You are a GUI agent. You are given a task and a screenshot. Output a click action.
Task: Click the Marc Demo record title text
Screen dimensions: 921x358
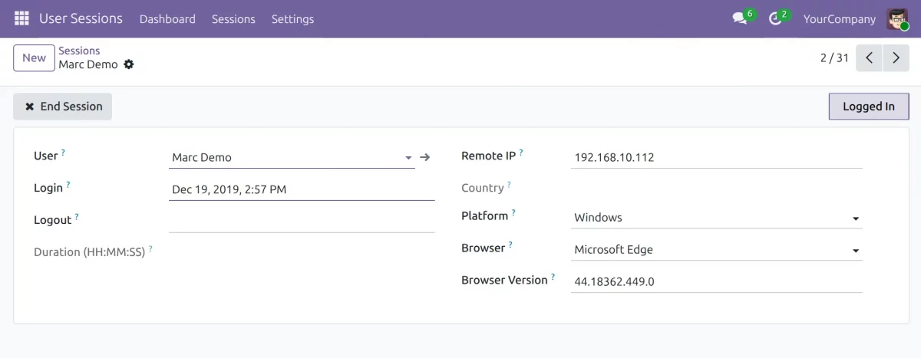point(88,64)
